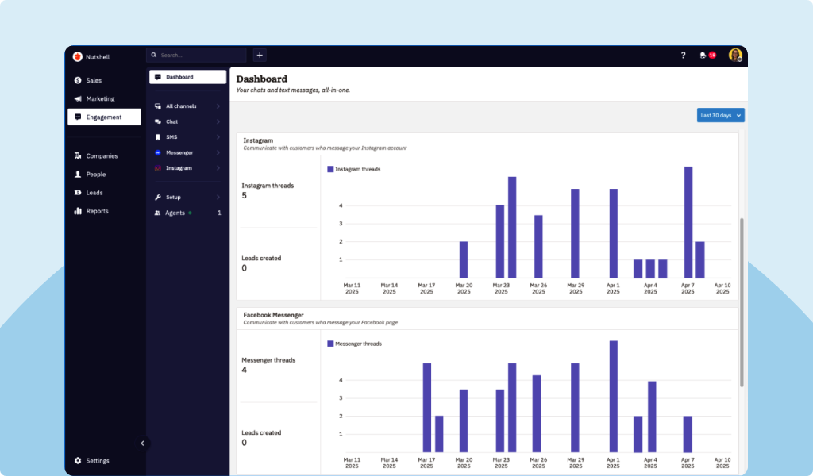The image size is (813, 476).
Task: Click the Nutshell logo icon
Action: pos(77,56)
